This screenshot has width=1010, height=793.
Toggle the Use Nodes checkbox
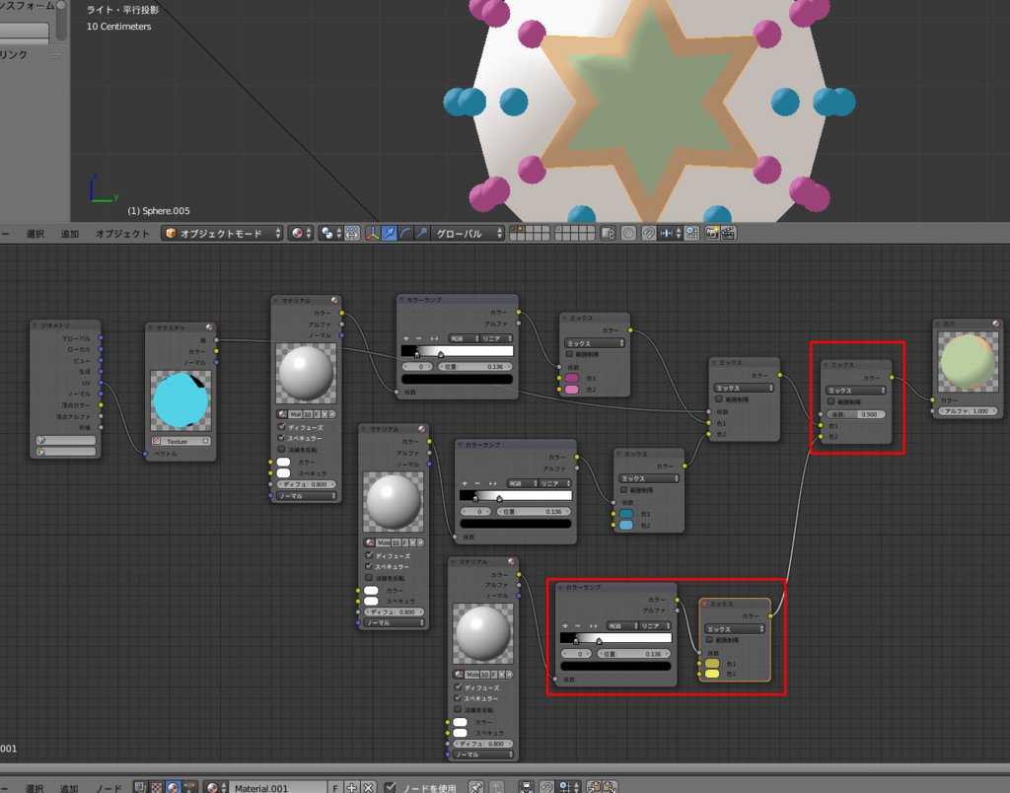coord(390,787)
